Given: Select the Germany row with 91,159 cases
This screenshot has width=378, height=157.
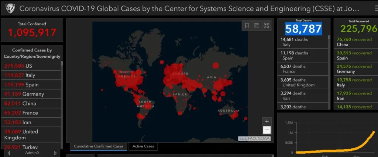Looking at the screenshot, I should click(31, 94).
